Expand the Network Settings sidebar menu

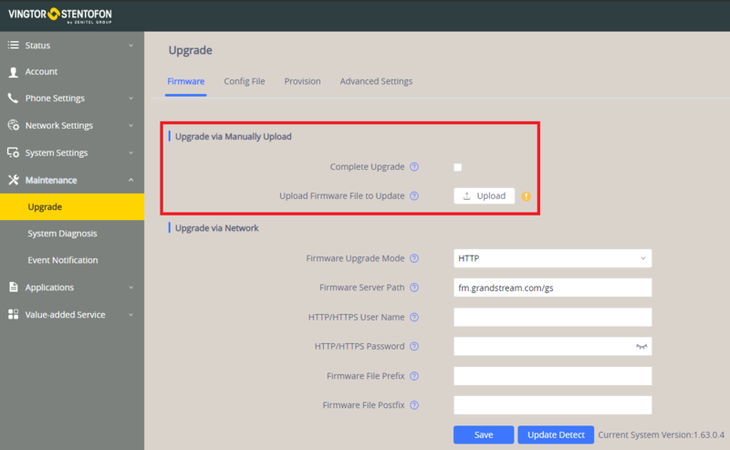pyautogui.click(x=72, y=125)
